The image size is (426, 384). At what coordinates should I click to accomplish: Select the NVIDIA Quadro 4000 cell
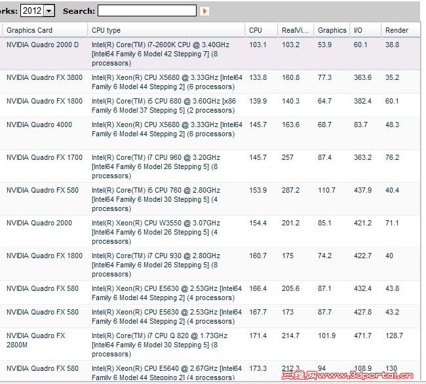(39, 125)
